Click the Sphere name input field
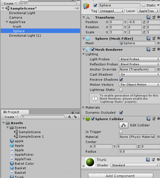 (119, 5)
